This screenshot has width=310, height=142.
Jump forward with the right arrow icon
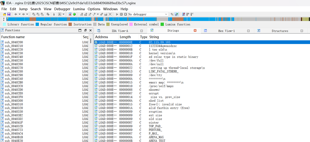tap(23, 14)
